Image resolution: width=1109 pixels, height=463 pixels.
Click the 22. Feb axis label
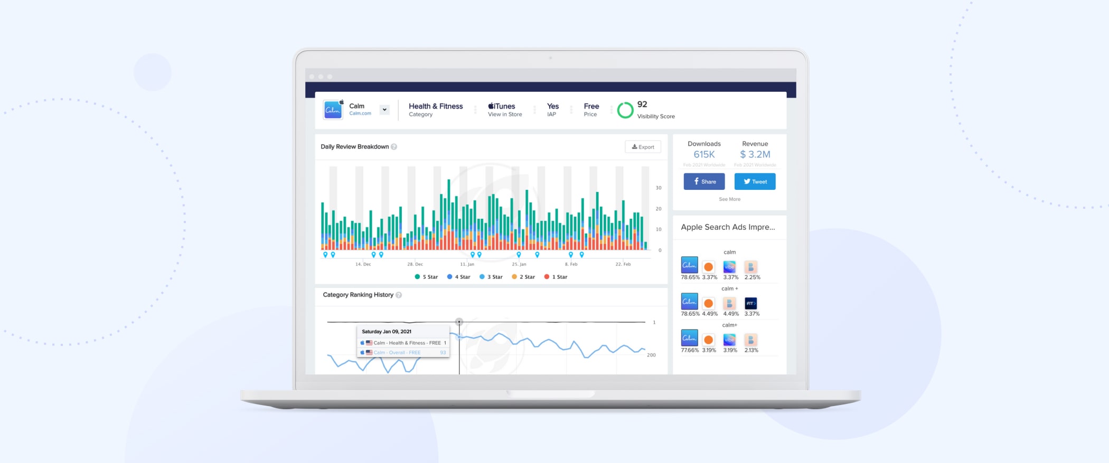click(x=623, y=264)
